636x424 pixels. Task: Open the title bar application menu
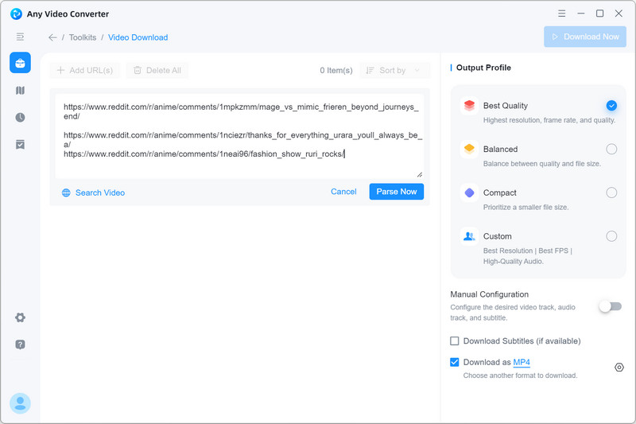click(x=562, y=14)
